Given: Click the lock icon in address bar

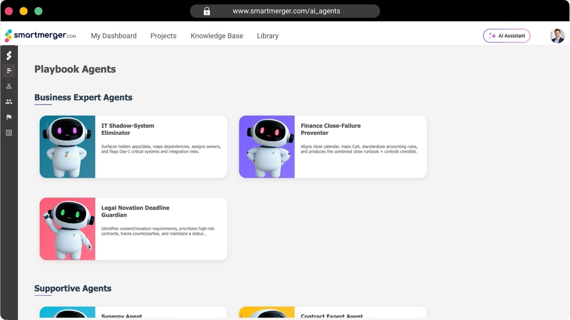Looking at the screenshot, I should pyautogui.click(x=207, y=11).
